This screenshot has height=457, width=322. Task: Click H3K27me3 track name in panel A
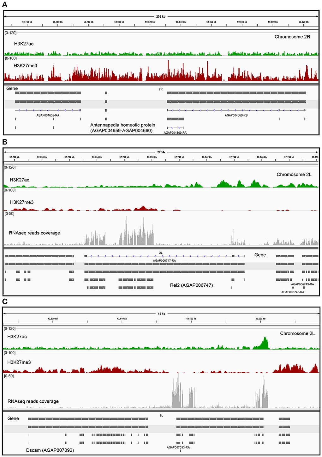[25, 66]
